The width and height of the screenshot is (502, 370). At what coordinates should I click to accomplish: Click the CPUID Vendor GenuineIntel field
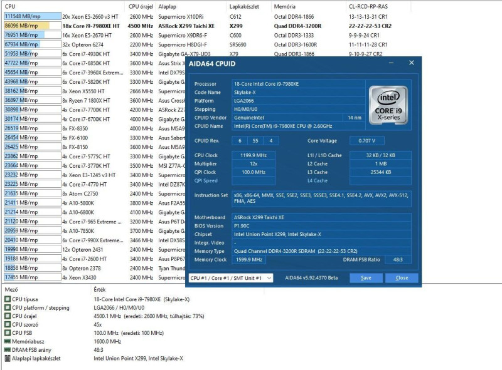287,118
